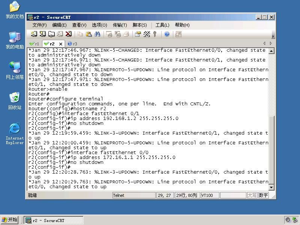Select the 我的文档 desktop icon
The width and height of the screenshot is (300, 225).
15,10
